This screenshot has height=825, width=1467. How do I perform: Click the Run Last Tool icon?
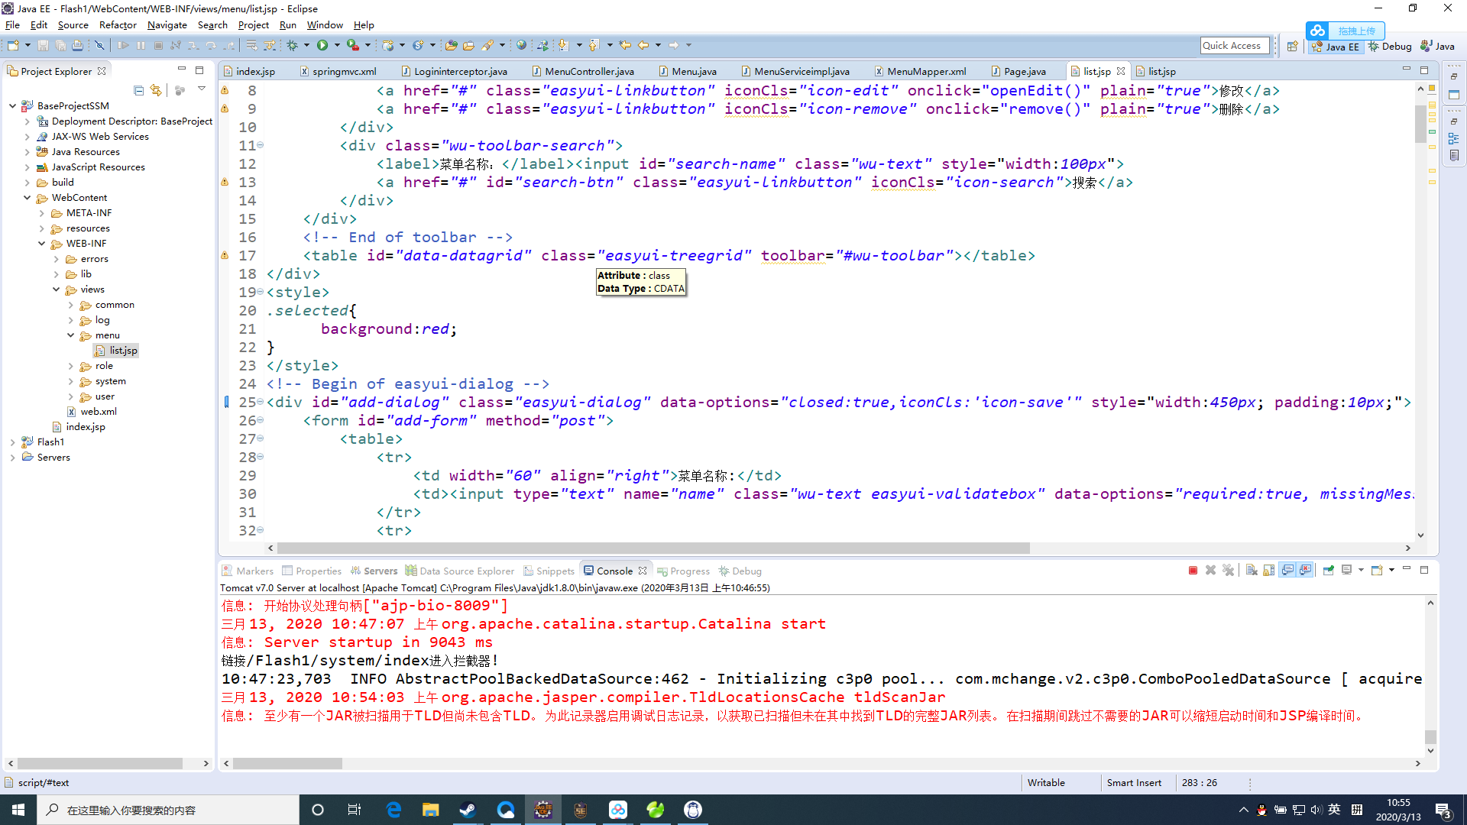tap(352, 46)
